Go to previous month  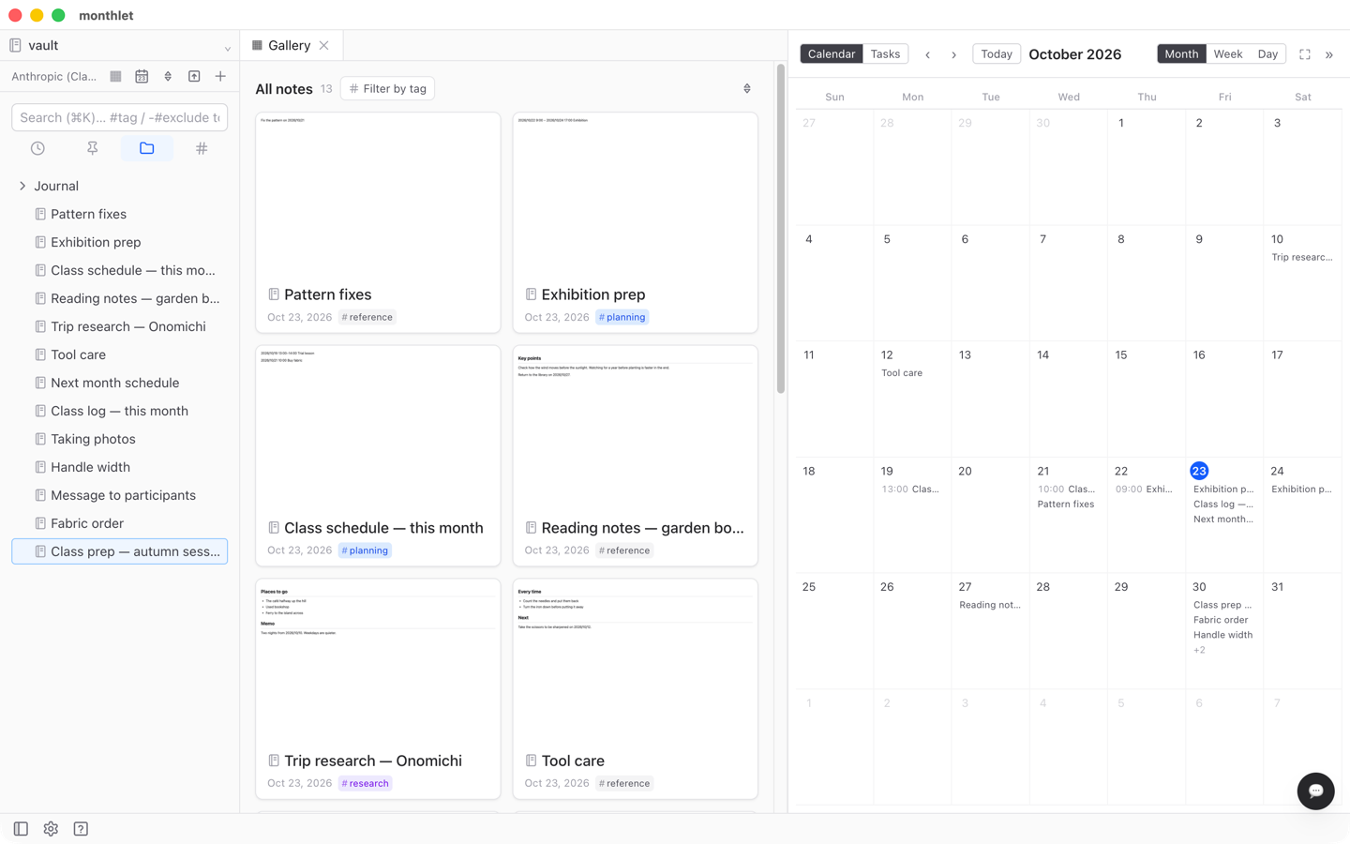pos(928,54)
